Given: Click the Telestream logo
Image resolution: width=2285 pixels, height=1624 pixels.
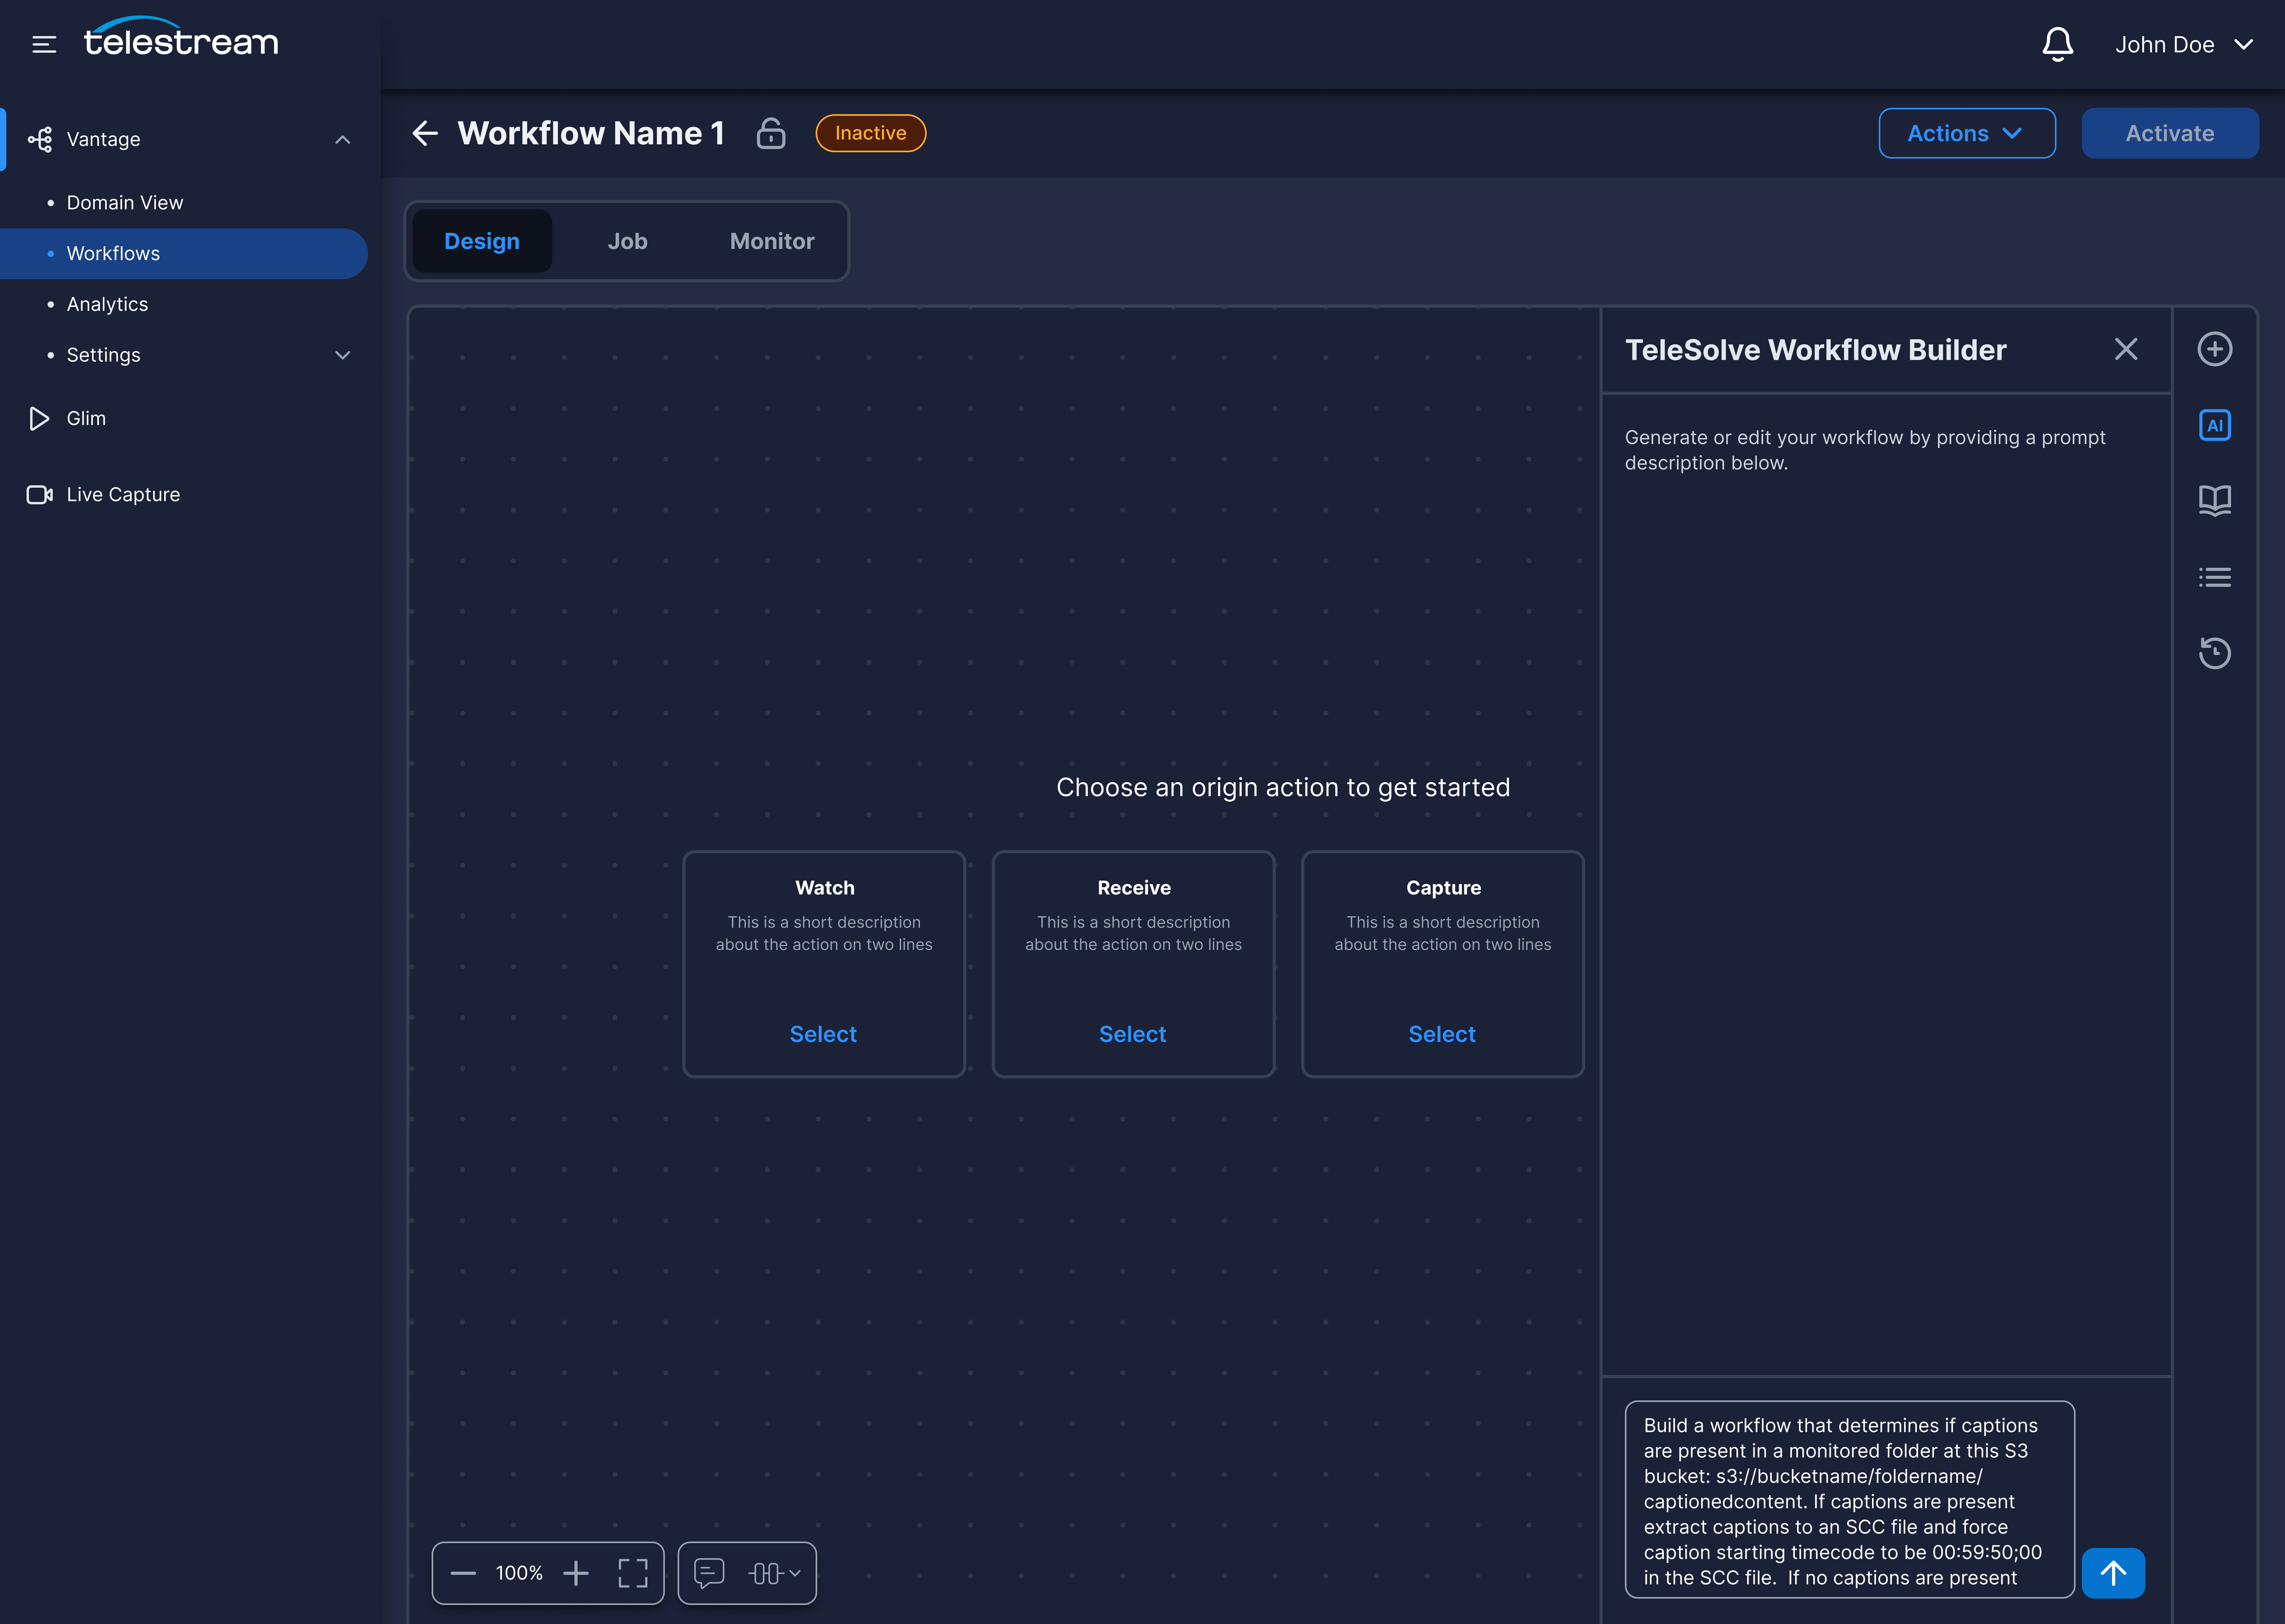Looking at the screenshot, I should click(181, 37).
